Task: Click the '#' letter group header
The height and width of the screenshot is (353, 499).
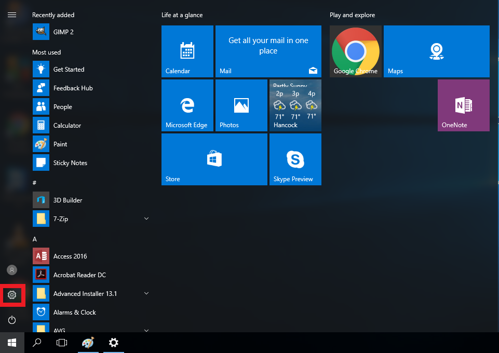Action: pos(34,183)
